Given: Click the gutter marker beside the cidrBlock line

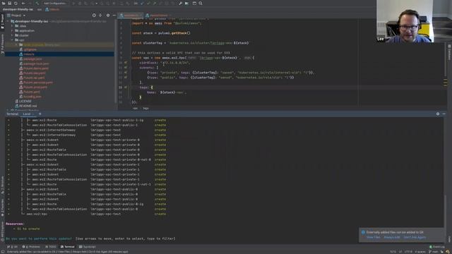Looking at the screenshot, I should (x=126, y=63).
